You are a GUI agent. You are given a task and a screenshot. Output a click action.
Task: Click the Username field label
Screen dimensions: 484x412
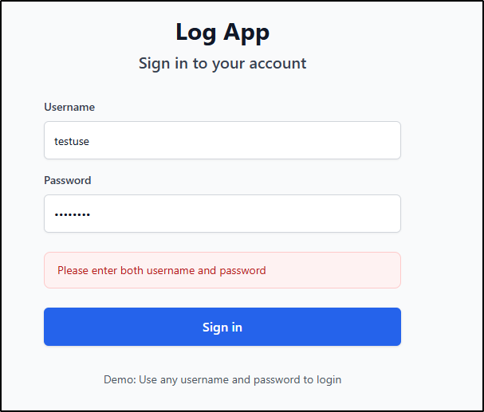click(69, 107)
